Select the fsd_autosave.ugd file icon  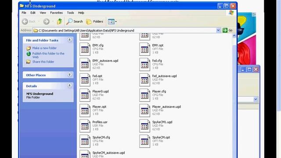tap(144, 80)
